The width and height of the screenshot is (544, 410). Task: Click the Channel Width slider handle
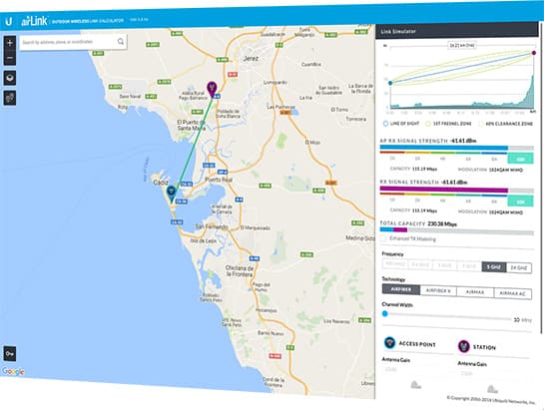coord(384,313)
